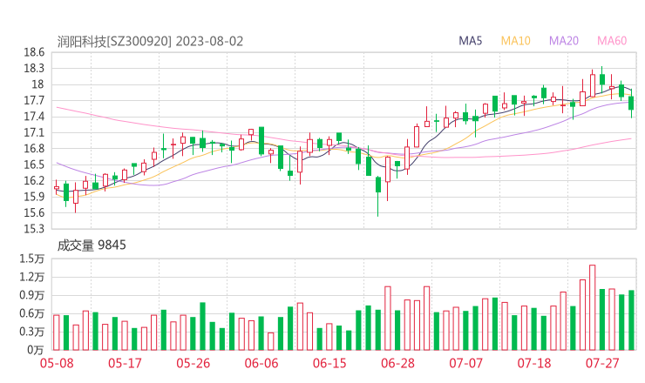Click the 0.6万 volume axis value
This screenshot has height=383, width=645.
31,313
